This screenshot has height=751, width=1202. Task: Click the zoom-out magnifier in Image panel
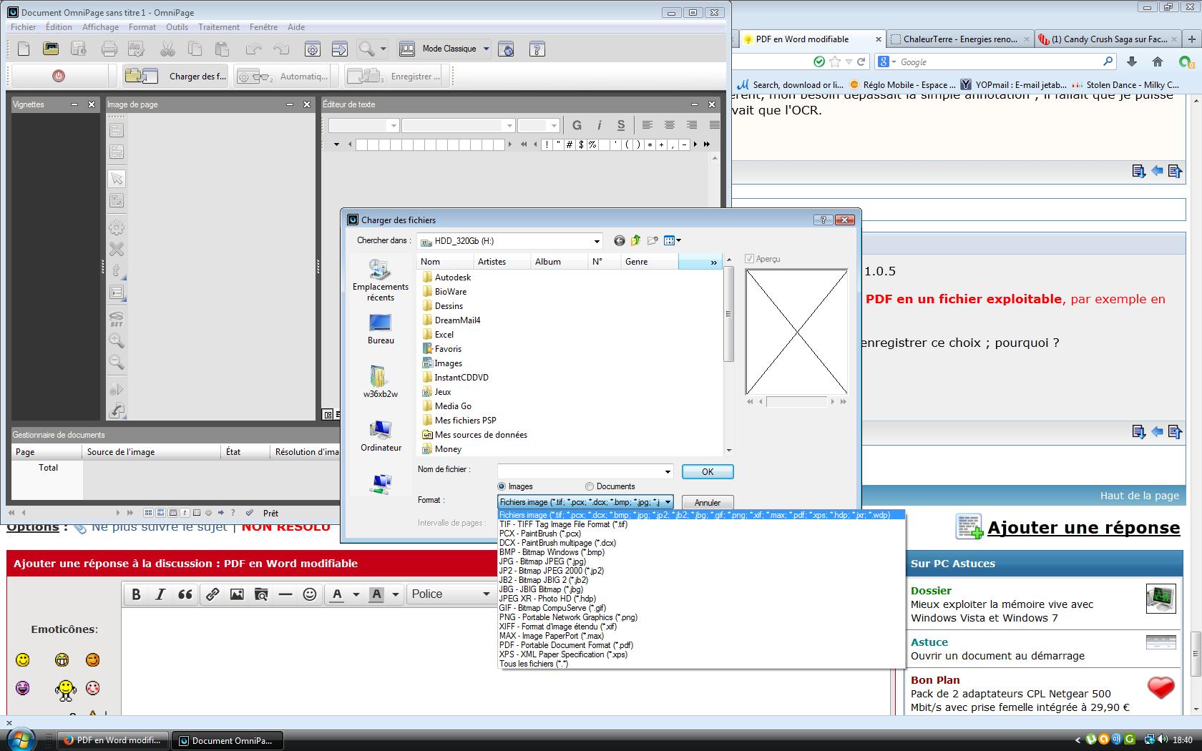117,362
